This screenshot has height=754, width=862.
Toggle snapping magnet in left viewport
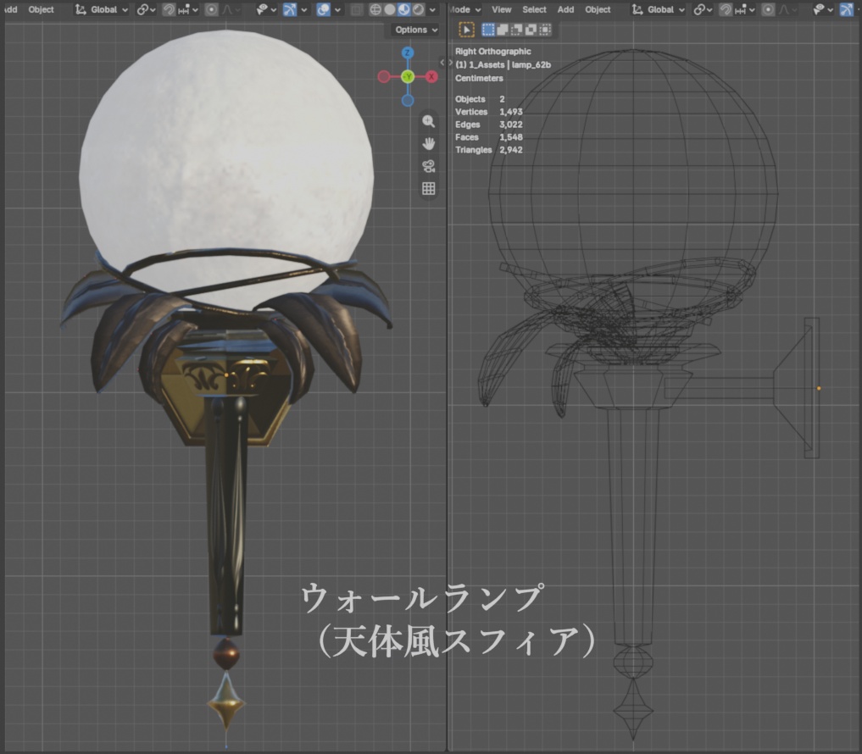coord(169,9)
